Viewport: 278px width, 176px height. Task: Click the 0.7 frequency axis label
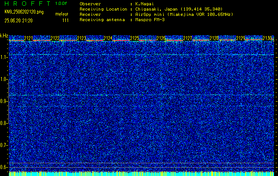tap(3, 145)
